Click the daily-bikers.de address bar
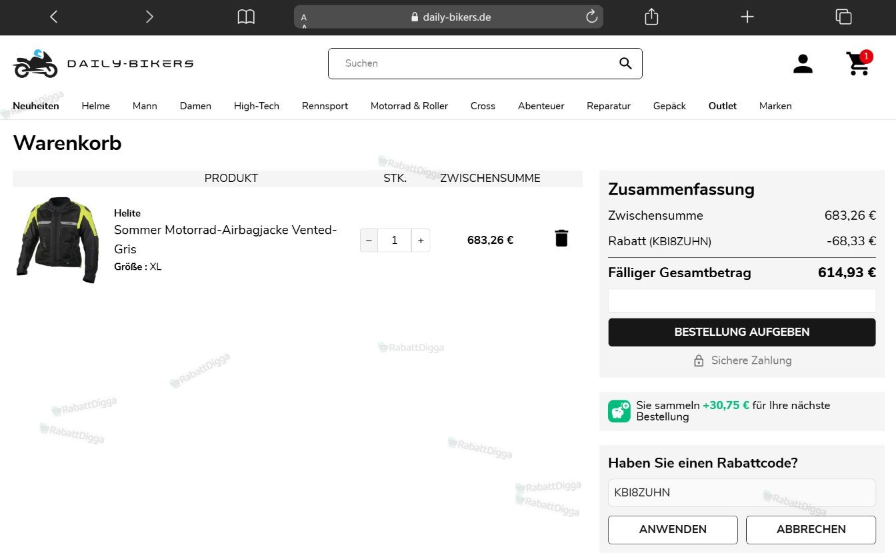The image size is (896, 559). (449, 17)
